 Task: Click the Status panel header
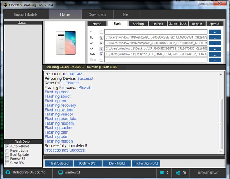22,22
